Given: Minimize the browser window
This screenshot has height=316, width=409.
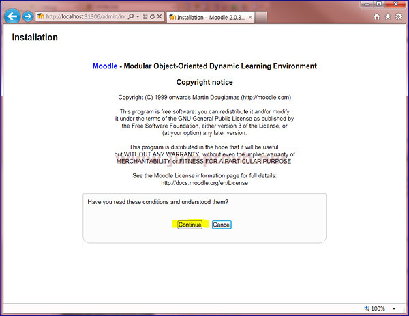Looking at the screenshot, I should coord(367,4).
